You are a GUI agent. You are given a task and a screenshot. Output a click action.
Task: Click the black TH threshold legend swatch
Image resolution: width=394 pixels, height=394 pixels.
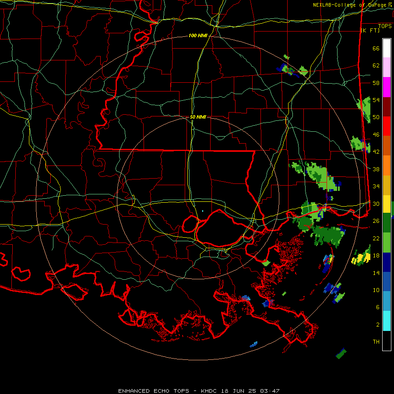click(387, 341)
